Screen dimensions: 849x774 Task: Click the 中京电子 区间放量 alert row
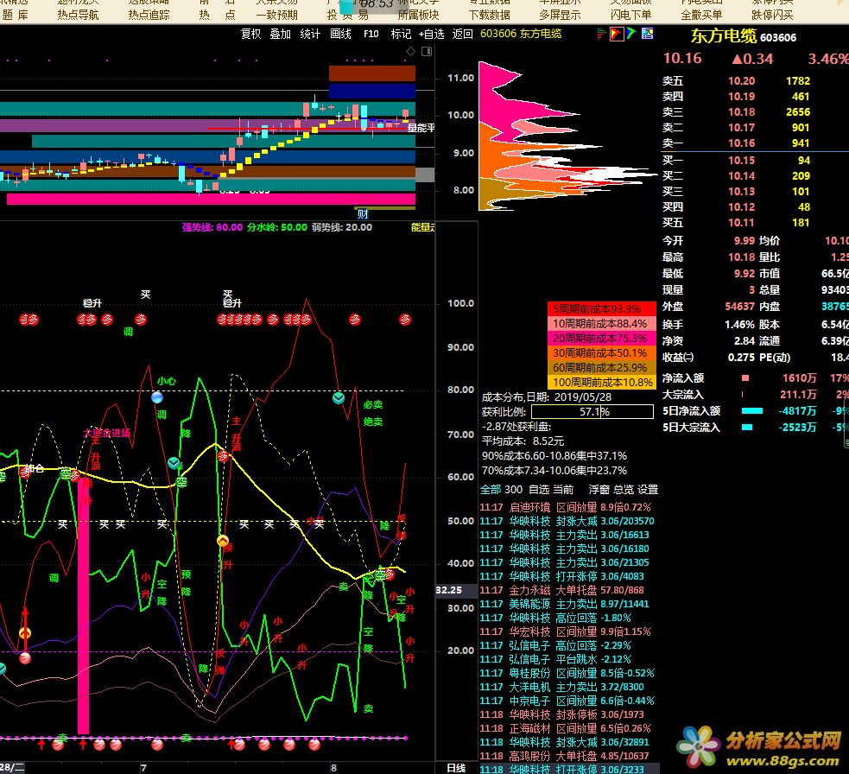567,701
